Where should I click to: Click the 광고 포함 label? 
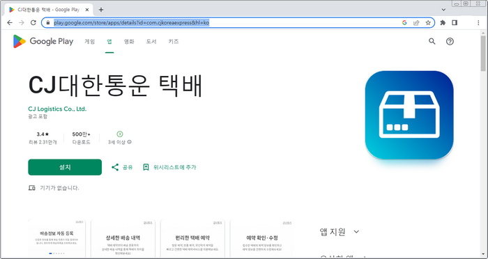38,117
